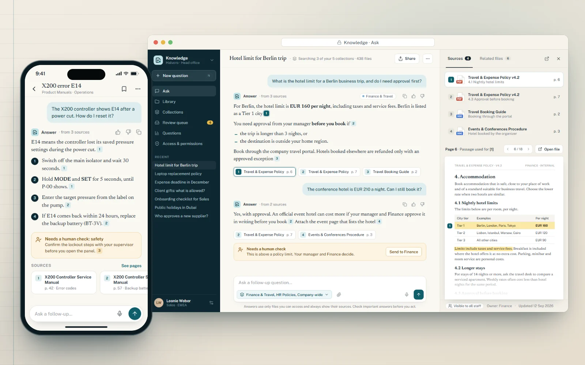
Task: Tap the phone microphone icon for voice input
Action: [120, 314]
